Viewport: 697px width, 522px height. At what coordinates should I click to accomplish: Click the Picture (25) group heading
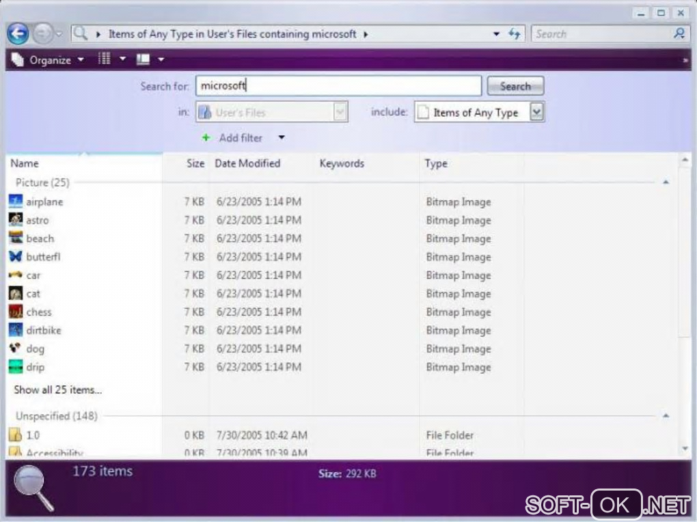[42, 182]
